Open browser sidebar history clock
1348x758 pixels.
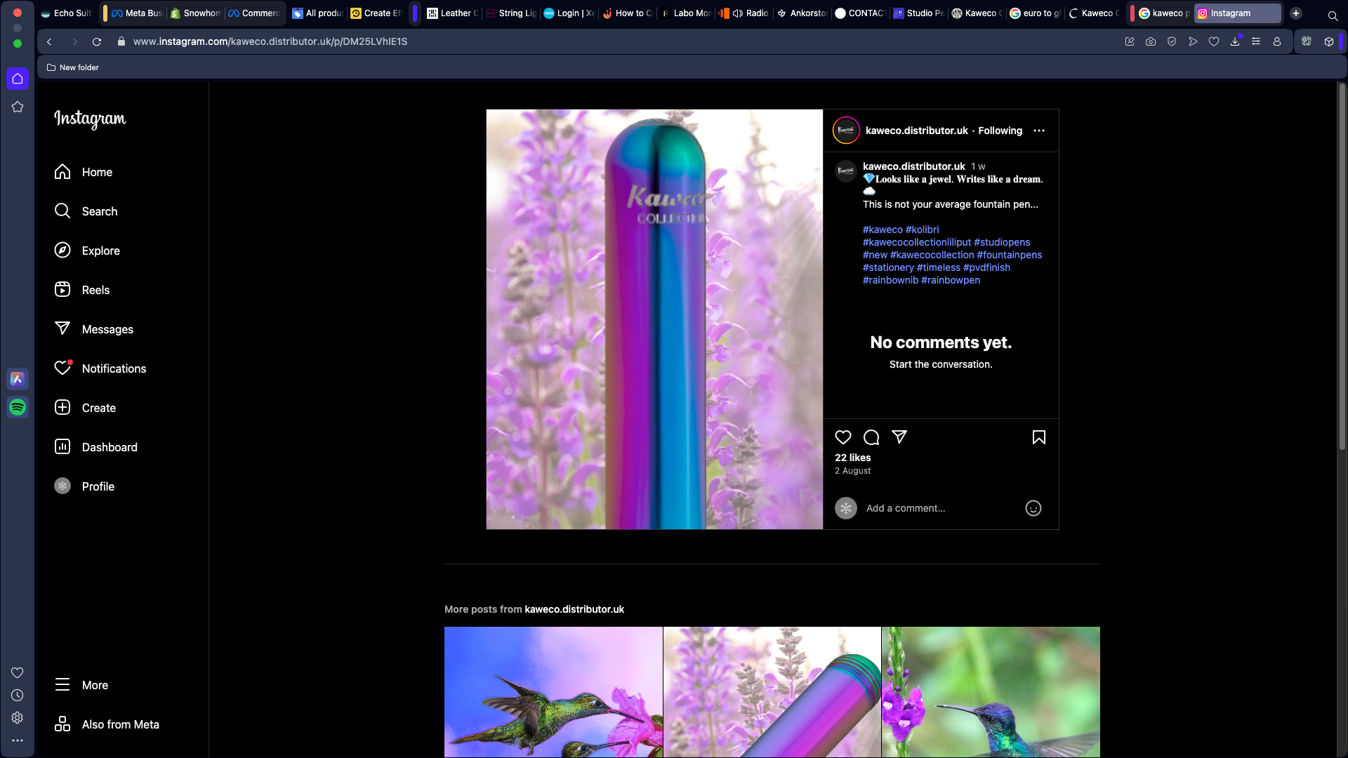[18, 696]
